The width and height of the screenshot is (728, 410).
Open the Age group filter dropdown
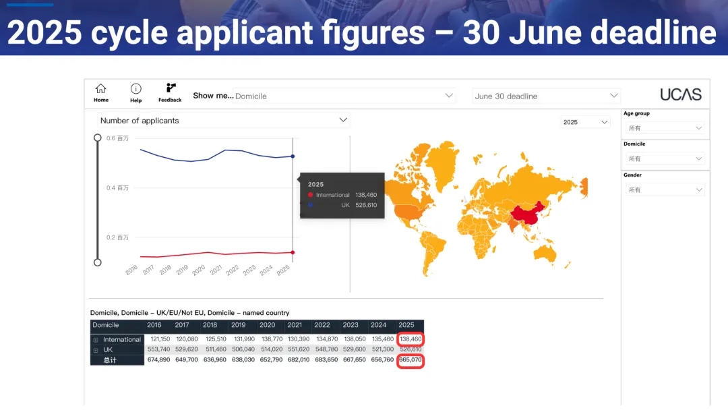[x=665, y=127]
